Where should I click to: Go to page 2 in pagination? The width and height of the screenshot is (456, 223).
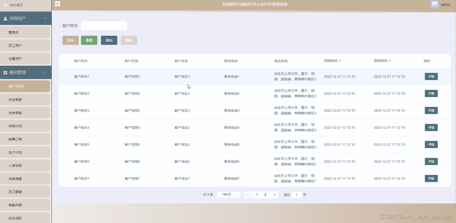(265, 195)
